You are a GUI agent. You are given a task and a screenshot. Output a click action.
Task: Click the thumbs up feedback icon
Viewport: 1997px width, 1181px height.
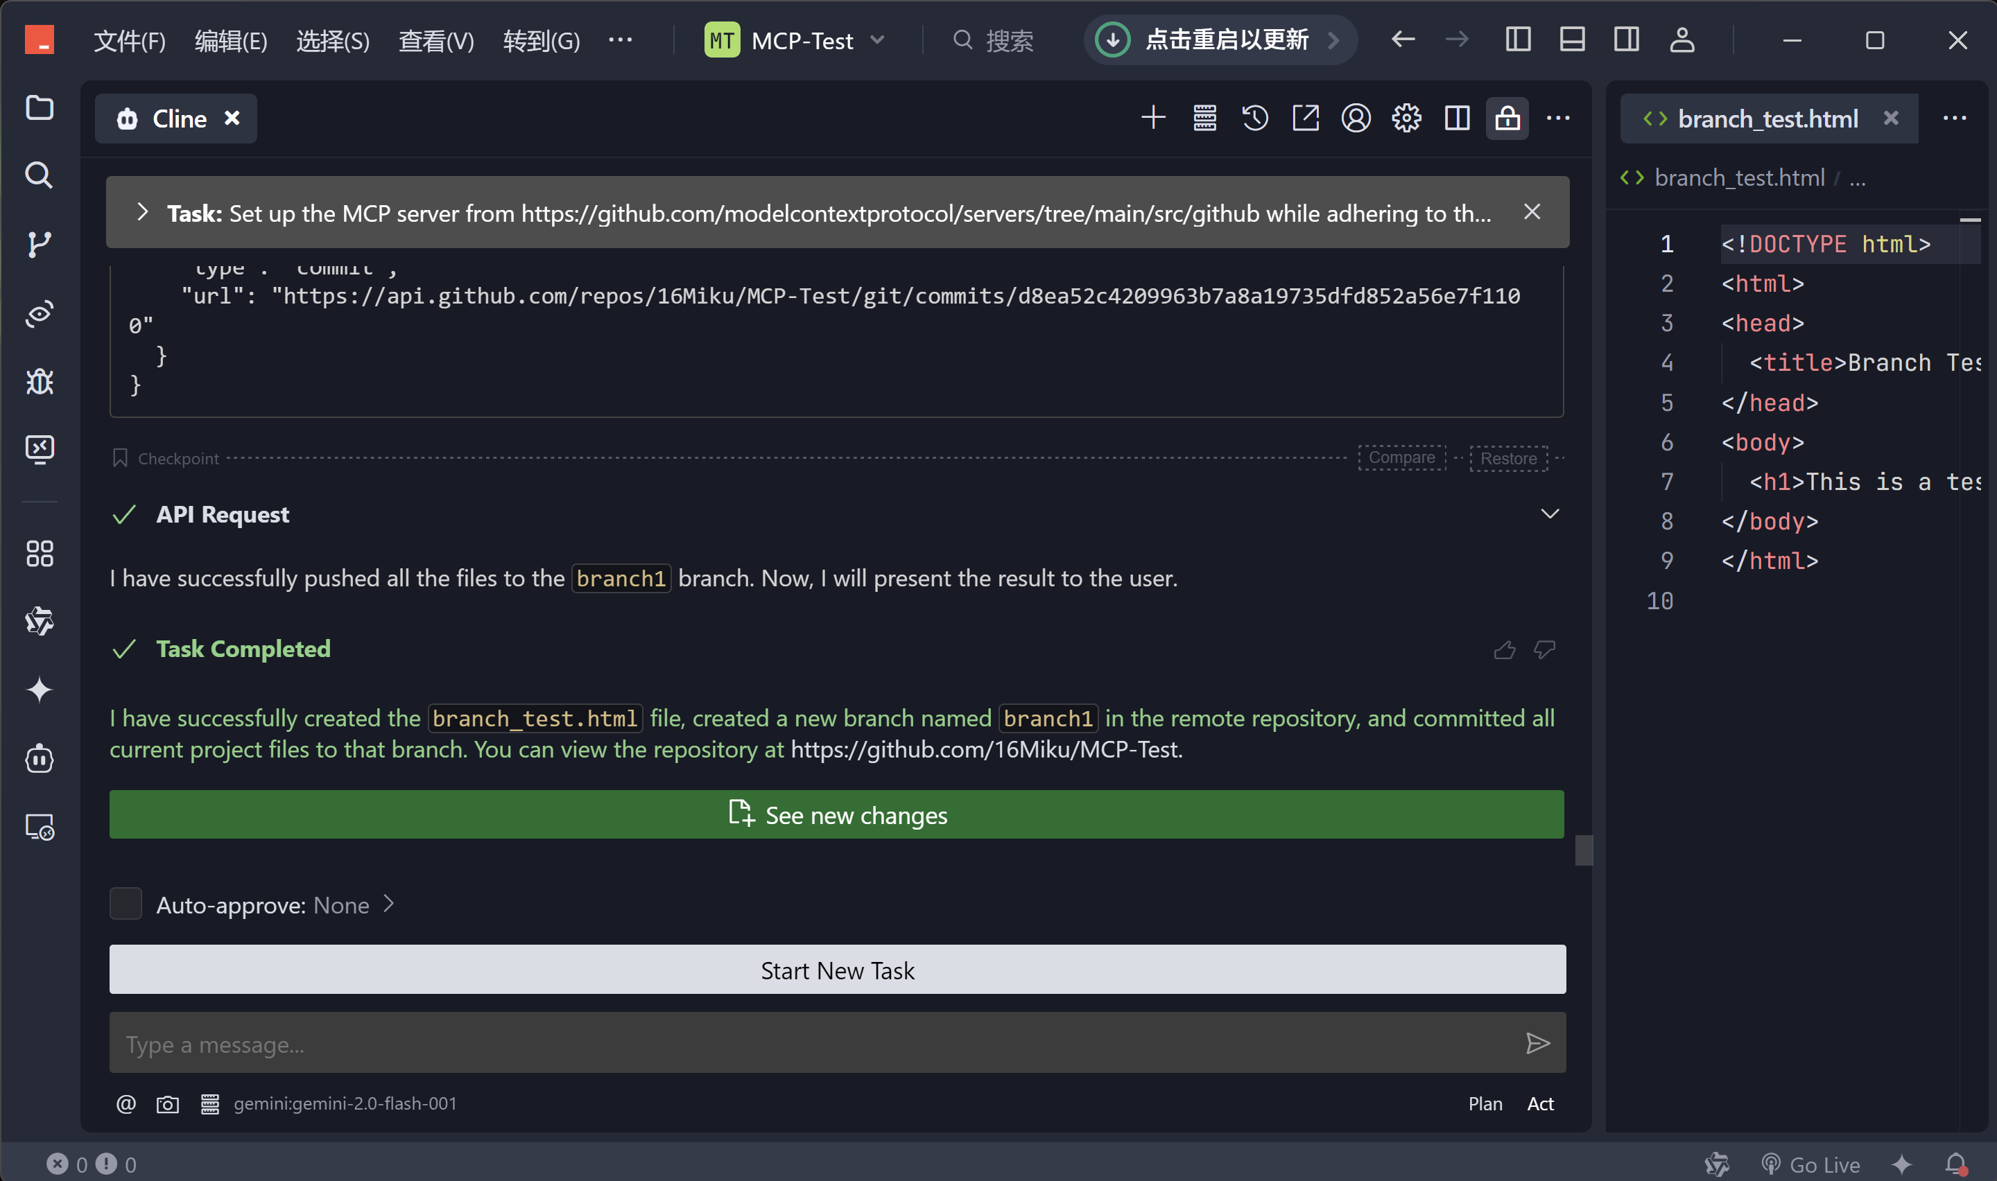coord(1504,650)
